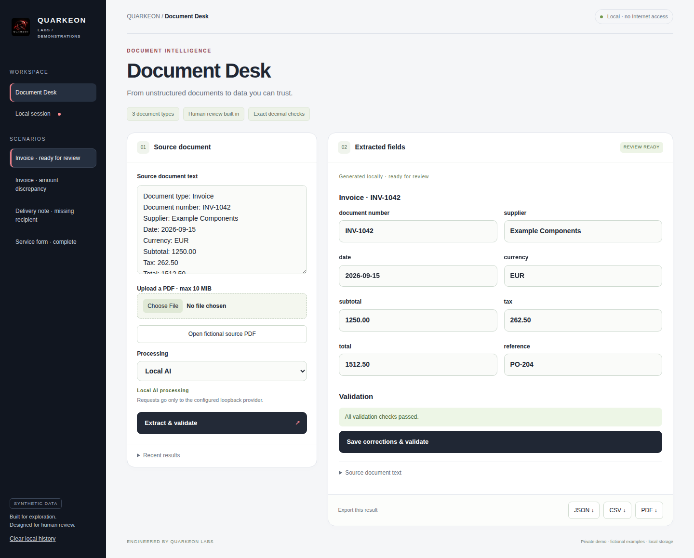
Task: Edit the tax field 262.50
Action: [583, 320]
